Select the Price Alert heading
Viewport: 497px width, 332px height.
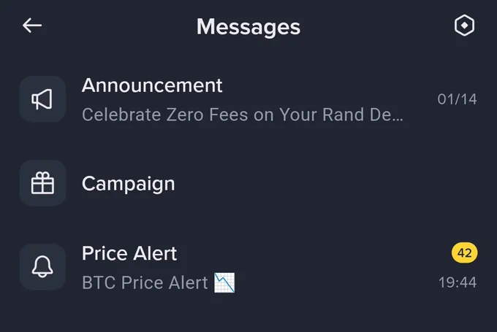129,253
